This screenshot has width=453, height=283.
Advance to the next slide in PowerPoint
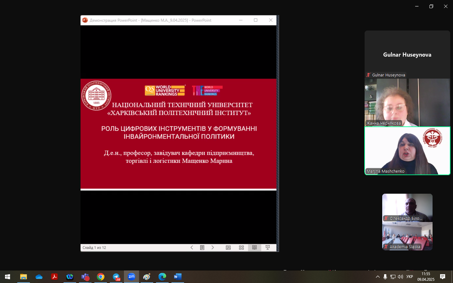point(213,247)
